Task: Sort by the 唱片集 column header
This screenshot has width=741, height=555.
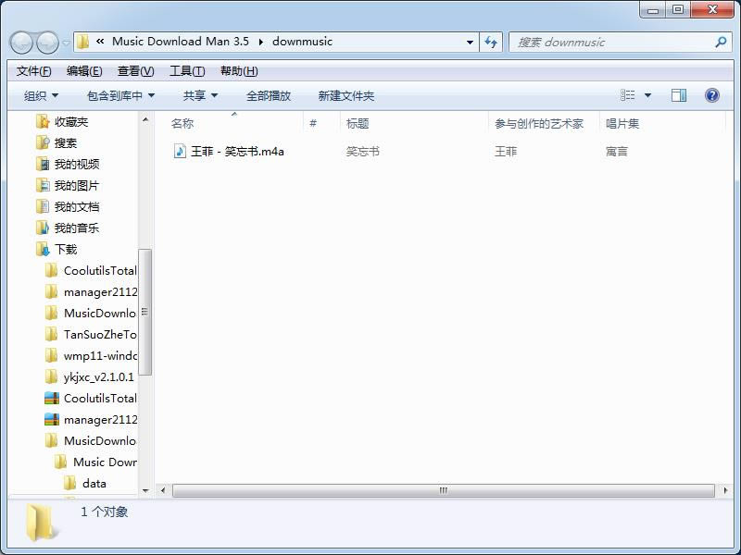Action: pos(622,124)
